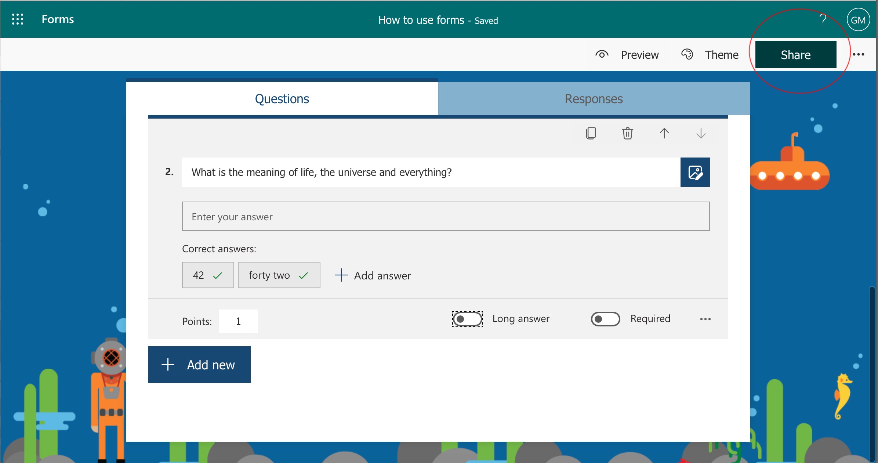
Task: Click the Share button
Action: [x=795, y=55]
